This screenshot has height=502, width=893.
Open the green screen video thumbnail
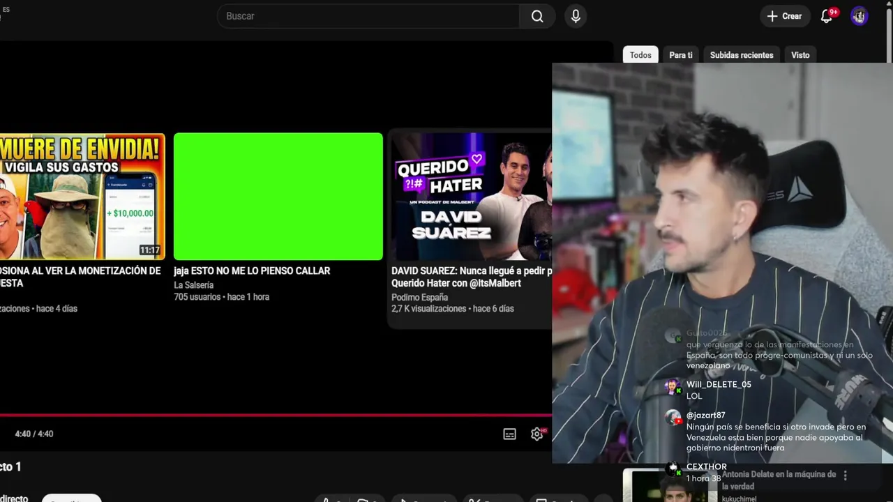pos(278,197)
